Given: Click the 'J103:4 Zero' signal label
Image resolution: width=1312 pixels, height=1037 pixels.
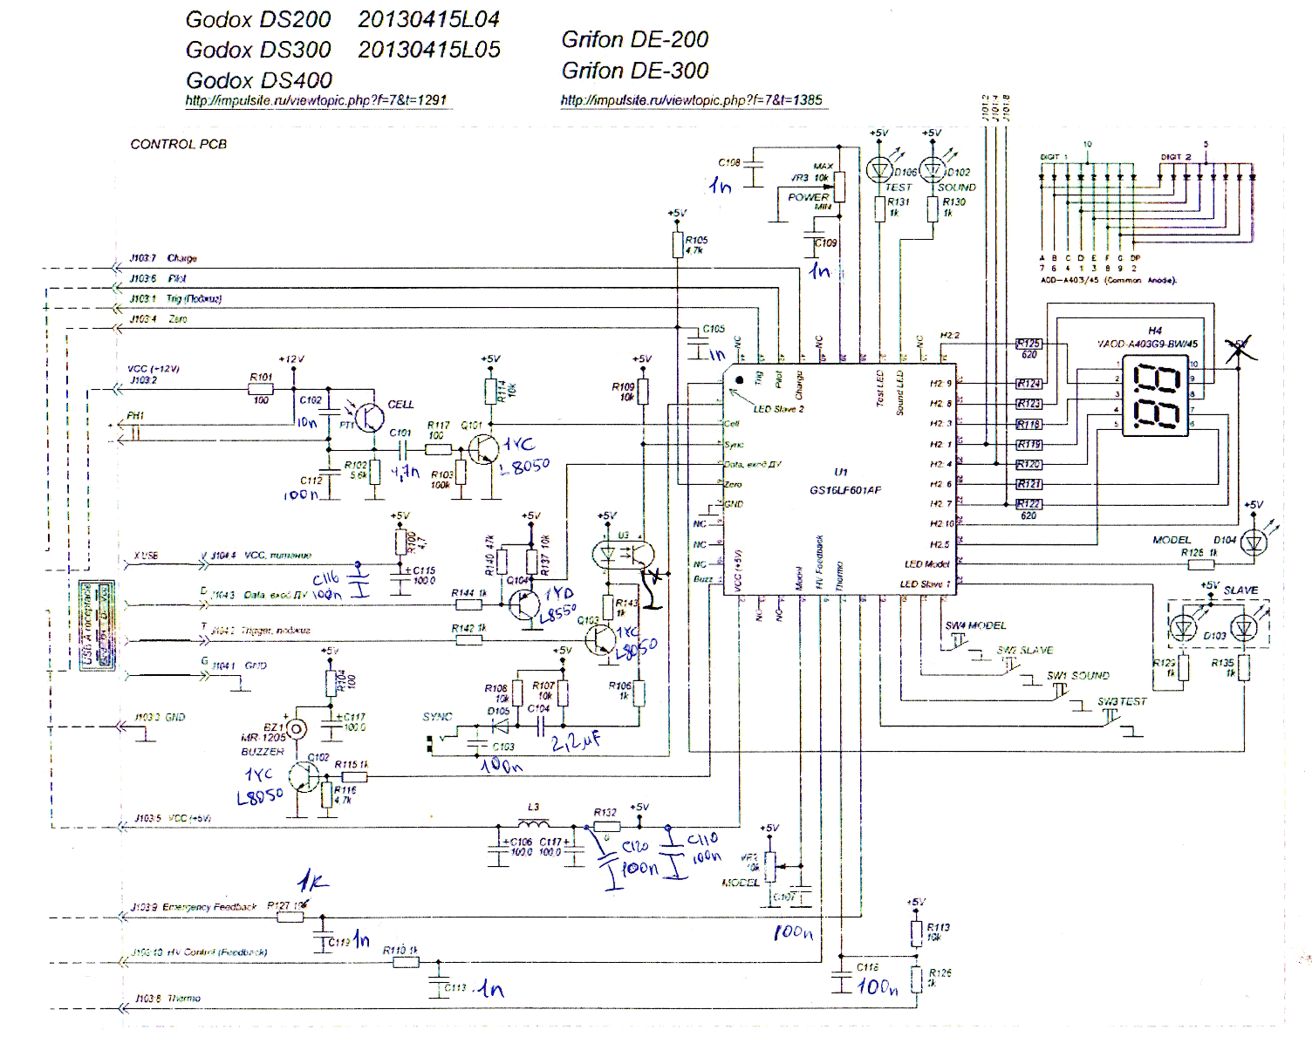Looking at the screenshot, I should coord(158,319).
